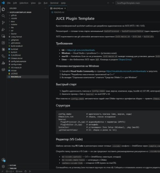Select the README.md editor tab

click(x=58, y=8)
